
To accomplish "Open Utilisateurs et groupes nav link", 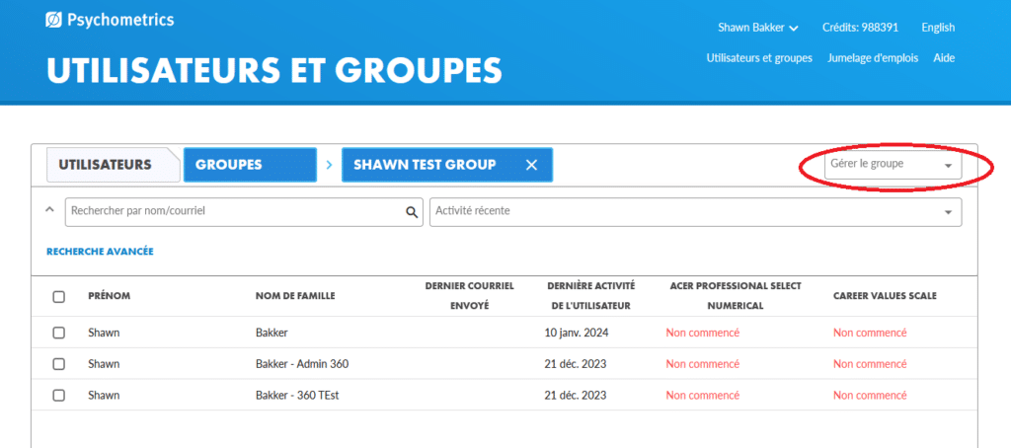I will (759, 58).
